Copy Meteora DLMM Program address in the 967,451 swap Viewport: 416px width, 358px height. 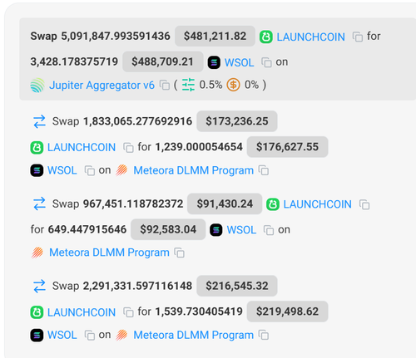point(179,253)
